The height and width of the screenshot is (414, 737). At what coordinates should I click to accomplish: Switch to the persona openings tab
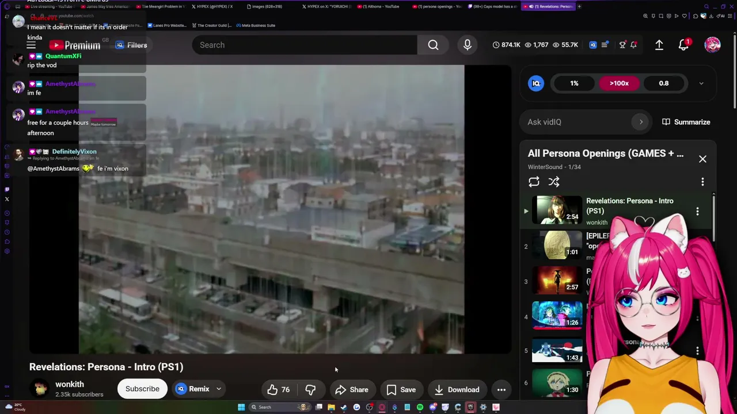(438, 6)
